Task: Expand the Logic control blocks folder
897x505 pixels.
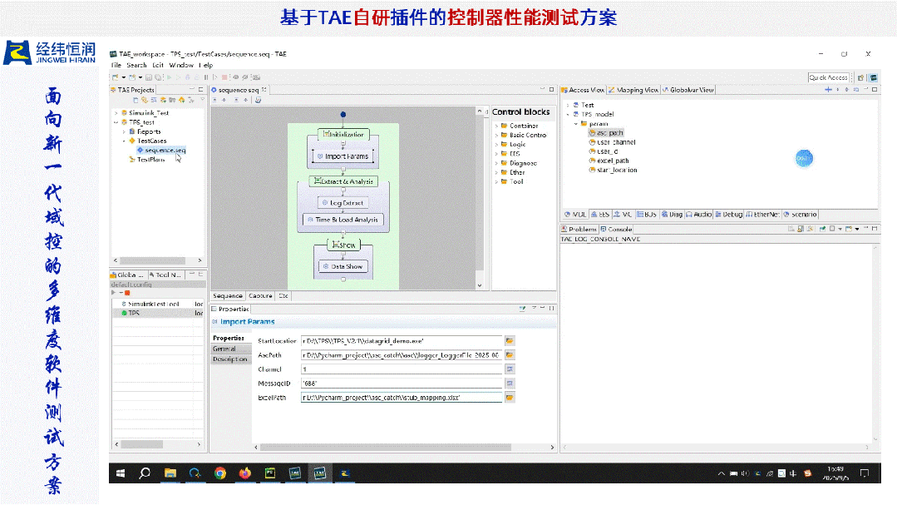Action: [x=496, y=144]
